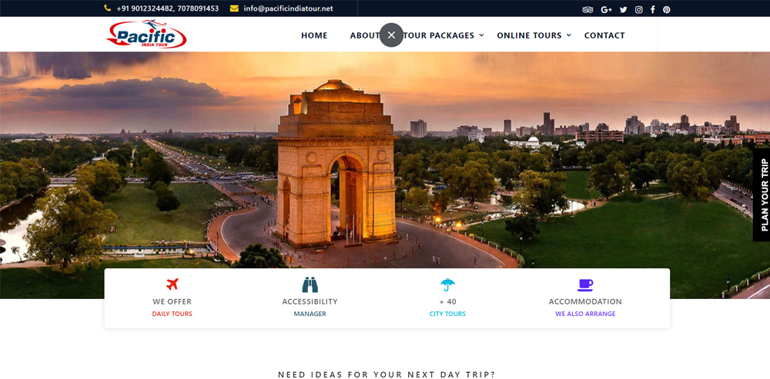Click the yellow envelope email icon

[234, 8]
